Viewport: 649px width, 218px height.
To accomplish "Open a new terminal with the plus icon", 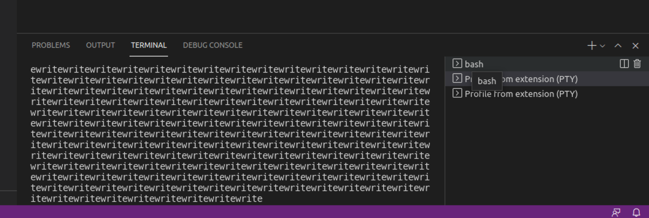I will pyautogui.click(x=591, y=45).
